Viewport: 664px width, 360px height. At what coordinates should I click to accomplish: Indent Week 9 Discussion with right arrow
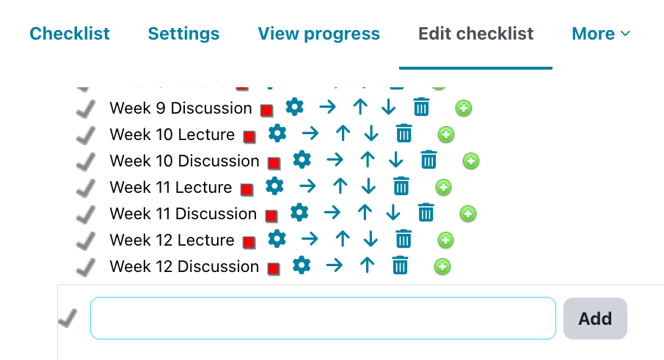coord(327,107)
